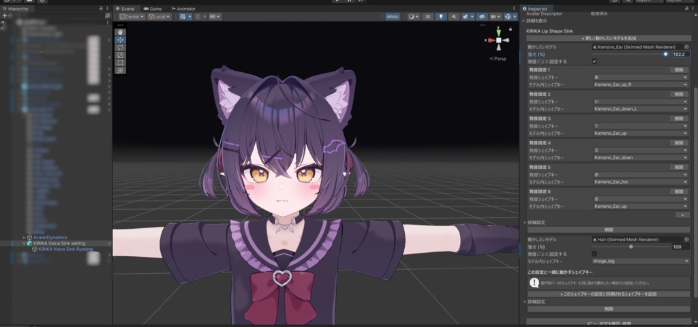Switch to the Game tab
Viewport: 698px width, 327px height.
pyautogui.click(x=153, y=8)
